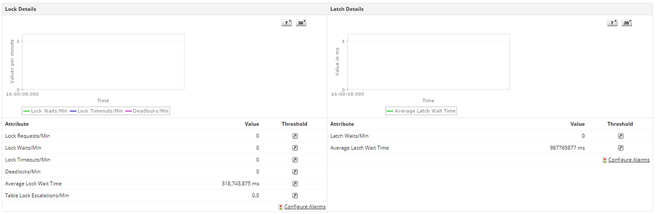Show 7-day history for Latch Details
Screen dimensions: 656x214
click(x=612, y=23)
